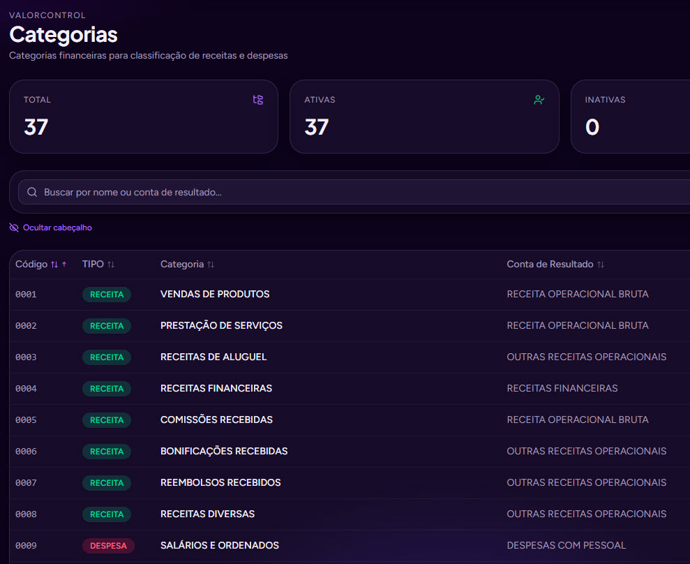Sort table by TIPO column

(x=98, y=264)
